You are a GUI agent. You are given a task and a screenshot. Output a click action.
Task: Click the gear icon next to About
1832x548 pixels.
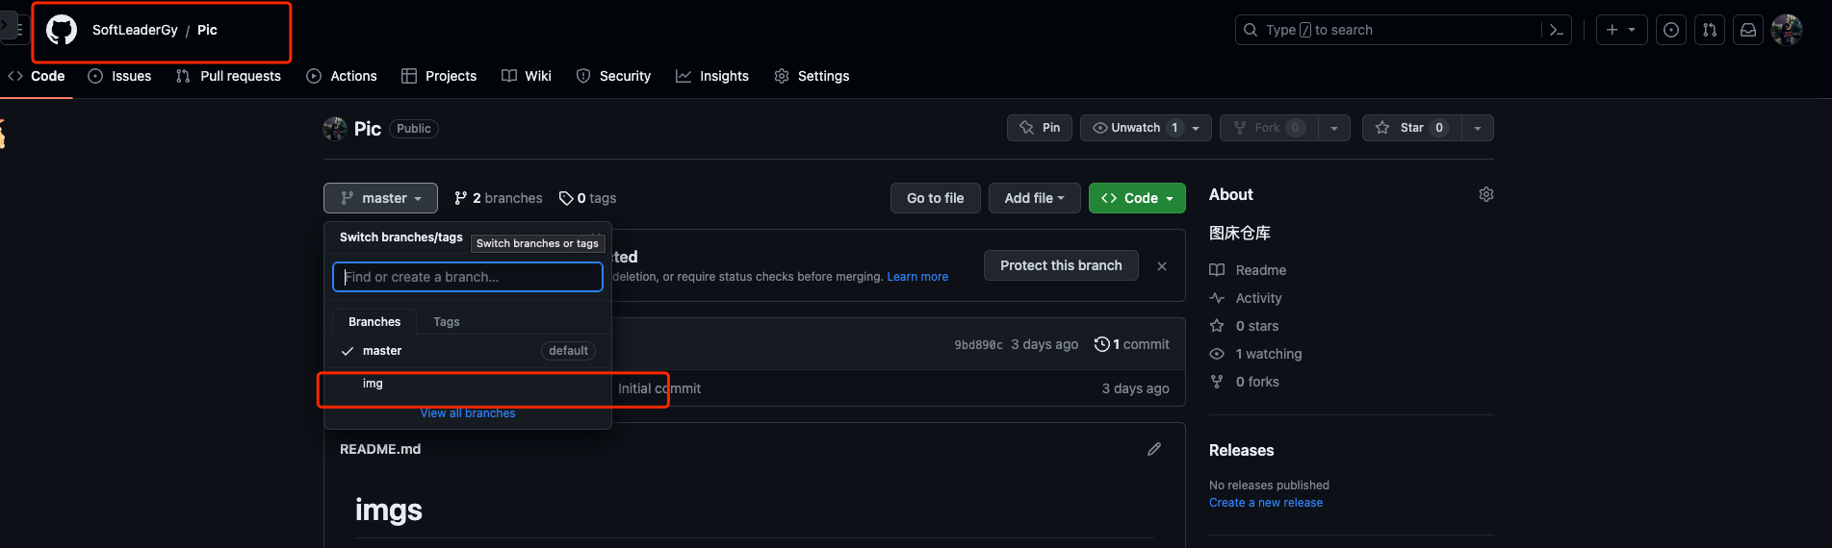pos(1486,194)
